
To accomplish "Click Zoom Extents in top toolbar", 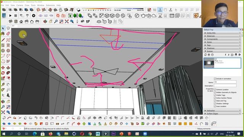I will coord(67,21).
